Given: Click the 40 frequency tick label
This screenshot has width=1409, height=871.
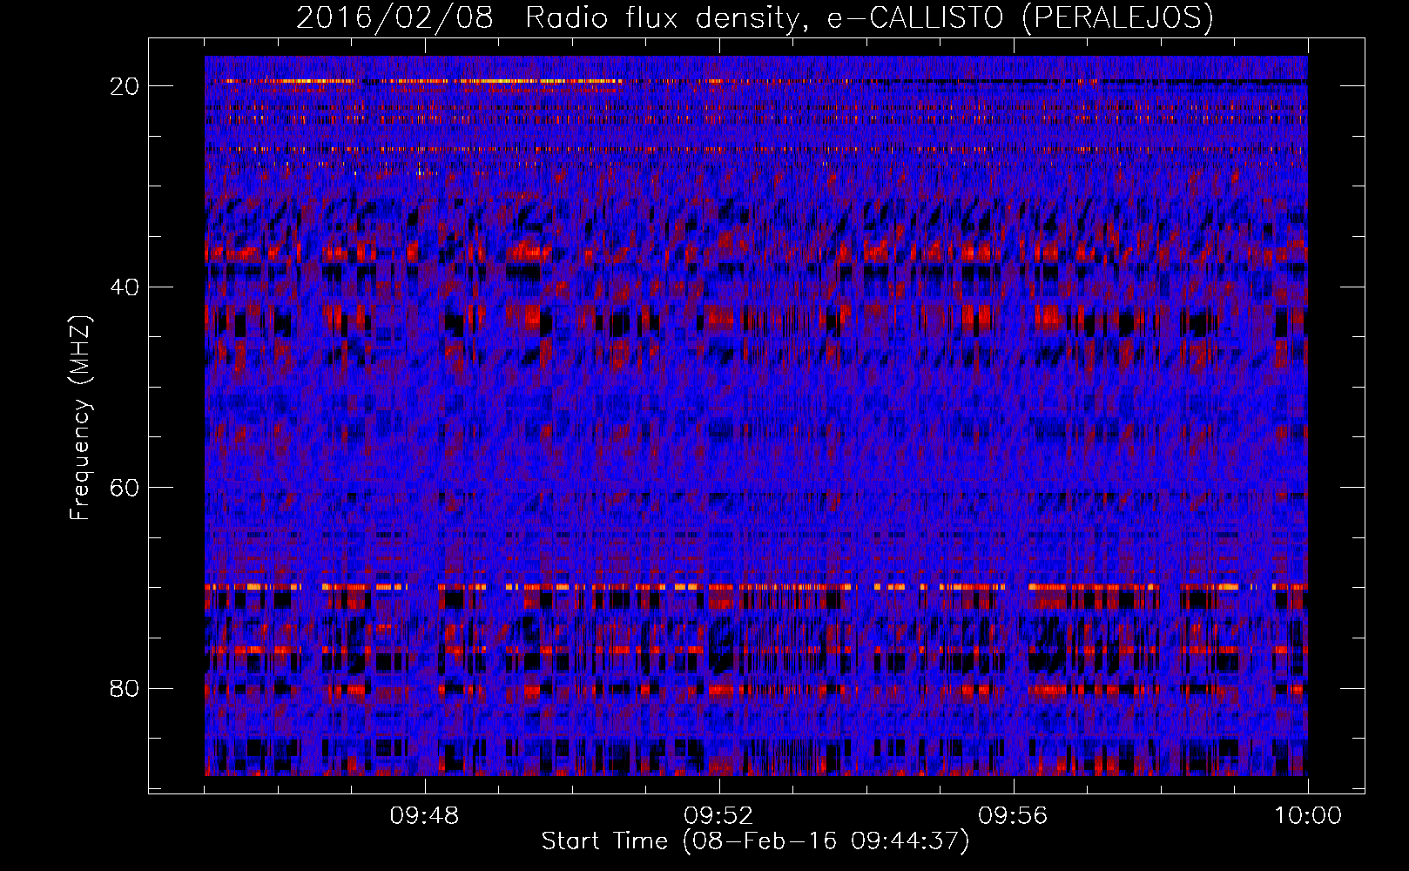Looking at the screenshot, I should [125, 287].
